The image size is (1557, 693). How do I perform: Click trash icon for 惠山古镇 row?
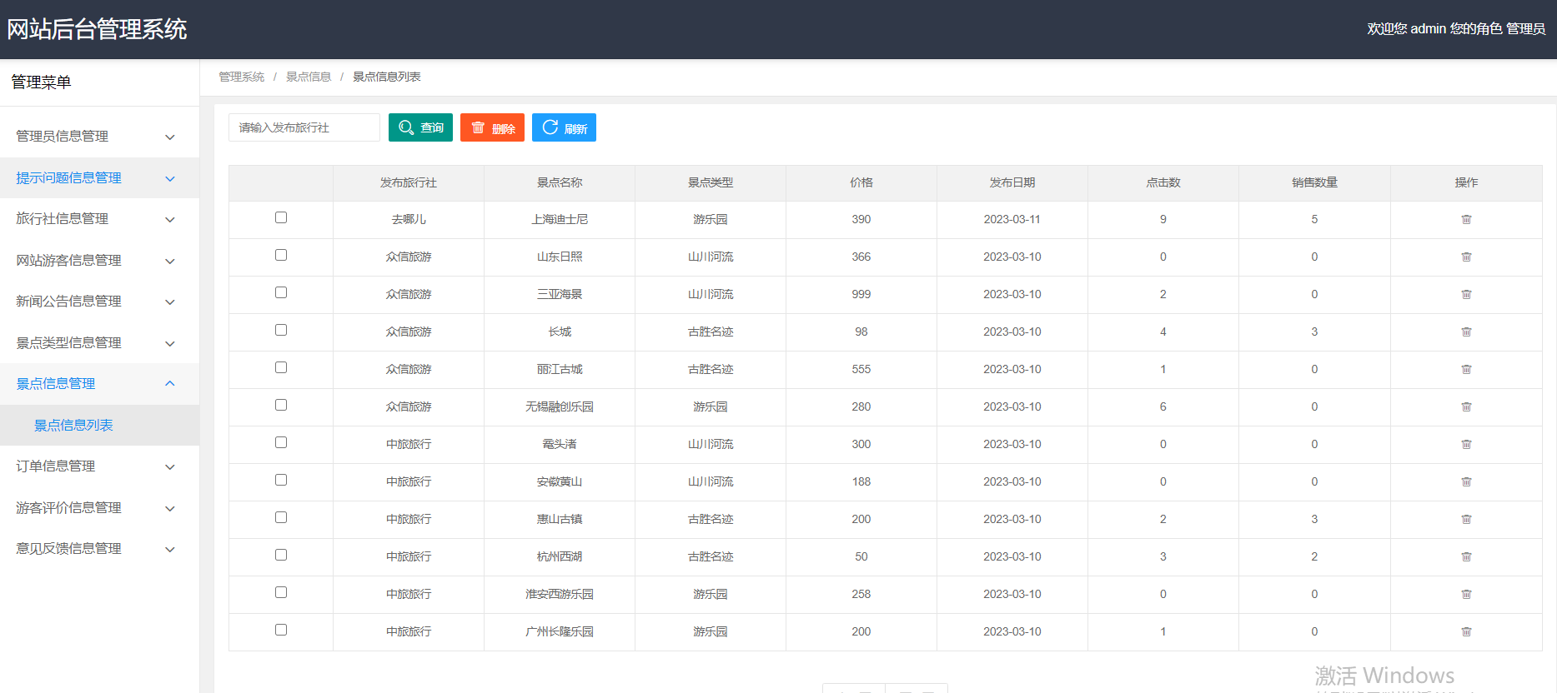click(1466, 520)
